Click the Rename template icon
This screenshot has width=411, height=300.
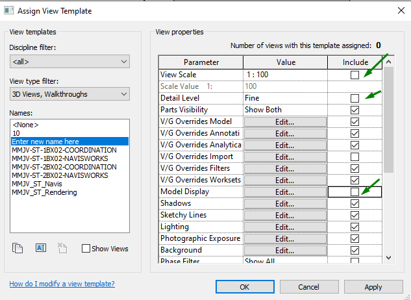[x=40, y=247]
